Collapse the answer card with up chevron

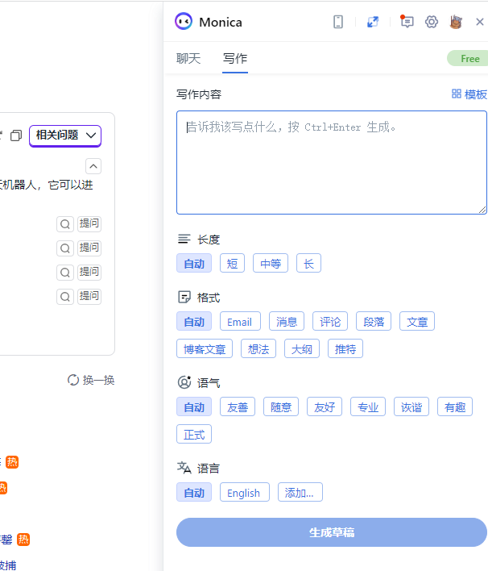tap(93, 166)
